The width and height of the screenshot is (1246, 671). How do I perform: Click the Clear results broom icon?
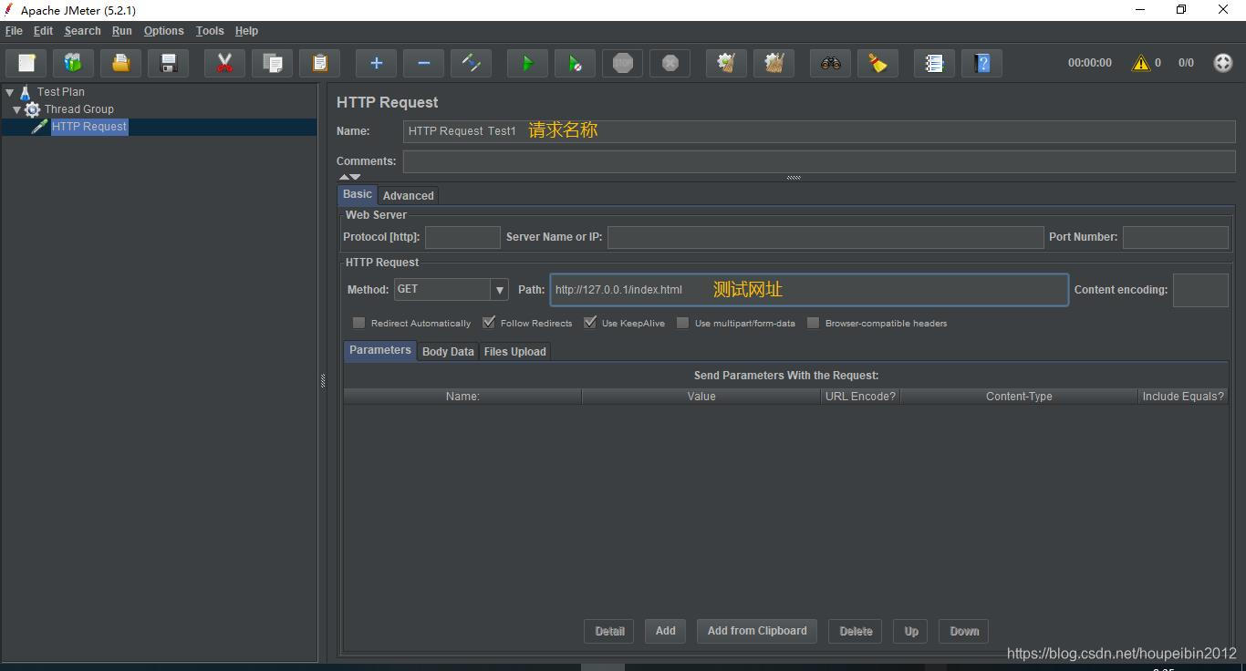[726, 63]
